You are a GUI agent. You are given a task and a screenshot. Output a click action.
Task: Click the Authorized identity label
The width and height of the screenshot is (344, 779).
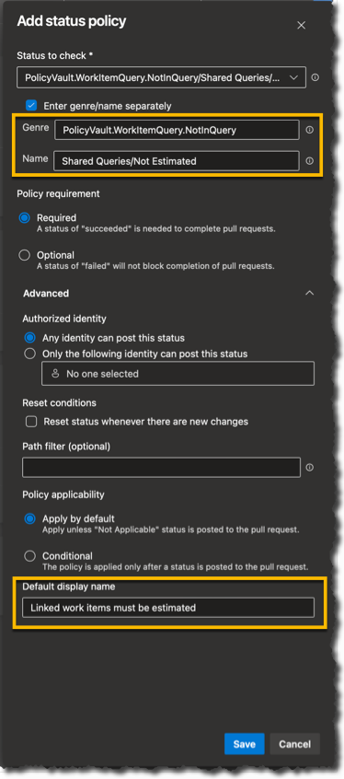[64, 319]
